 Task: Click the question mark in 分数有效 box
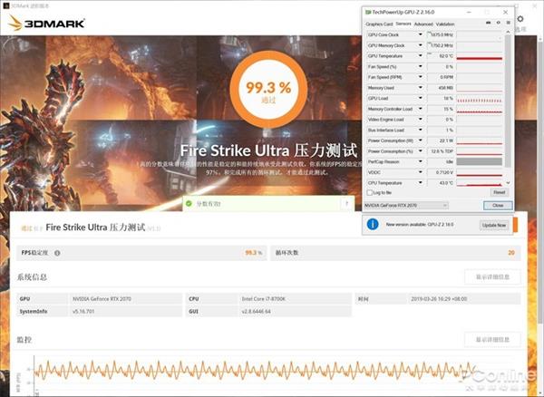point(346,204)
